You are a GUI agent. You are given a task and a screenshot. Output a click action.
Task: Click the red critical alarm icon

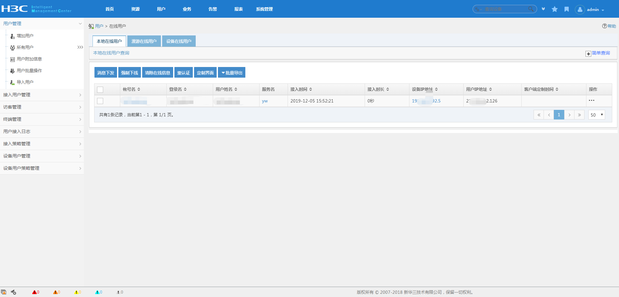(34, 292)
